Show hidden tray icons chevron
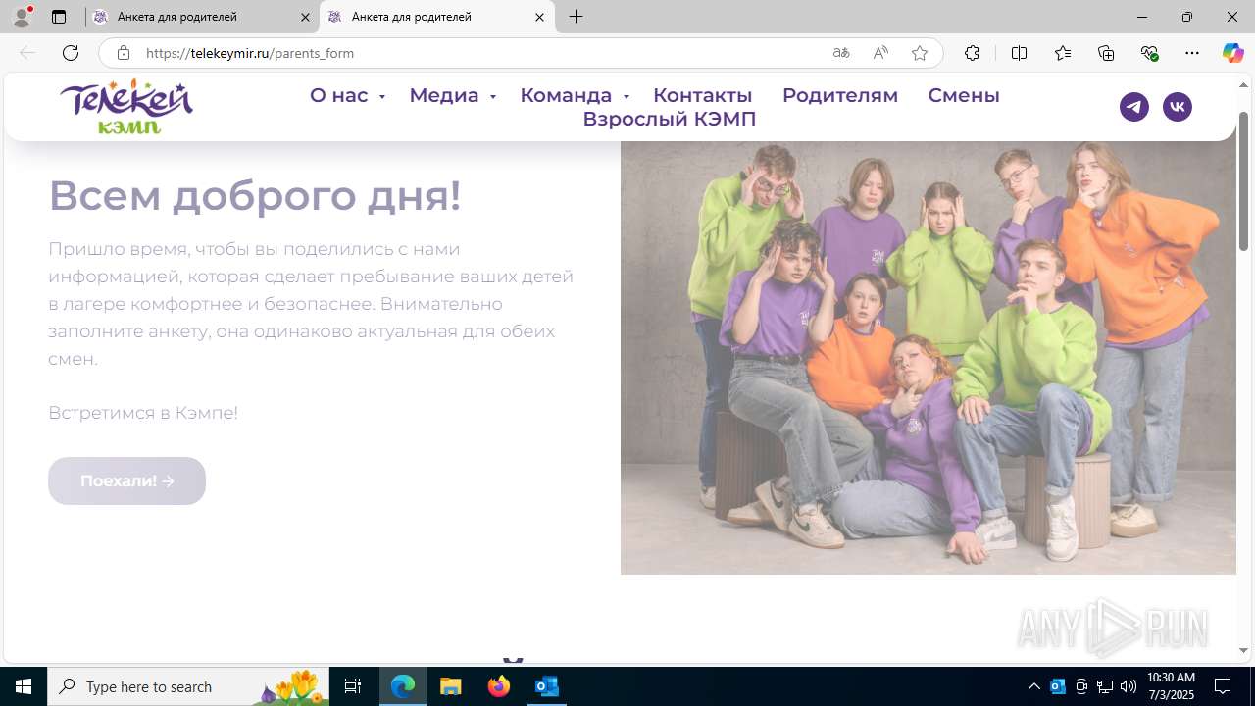 pos(1033,686)
